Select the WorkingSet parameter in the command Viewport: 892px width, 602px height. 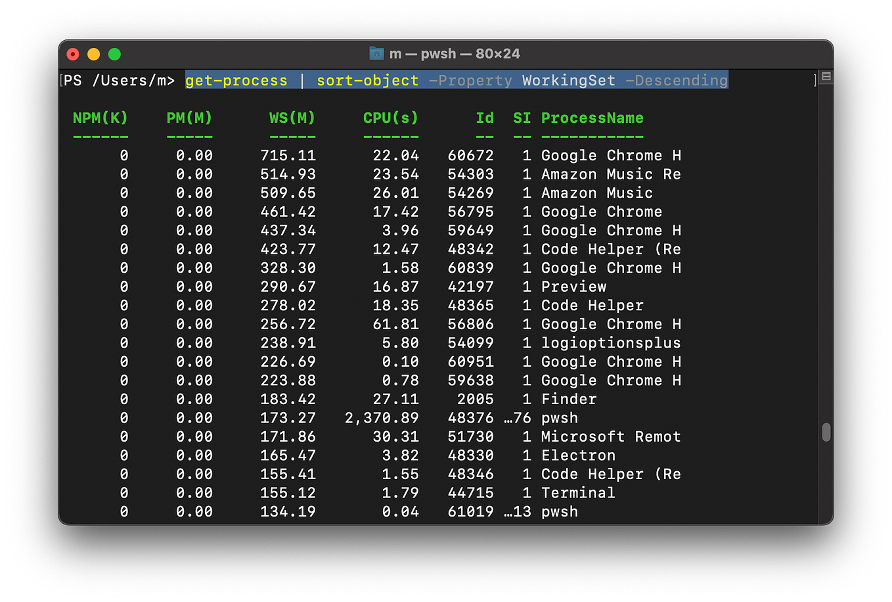tap(569, 80)
